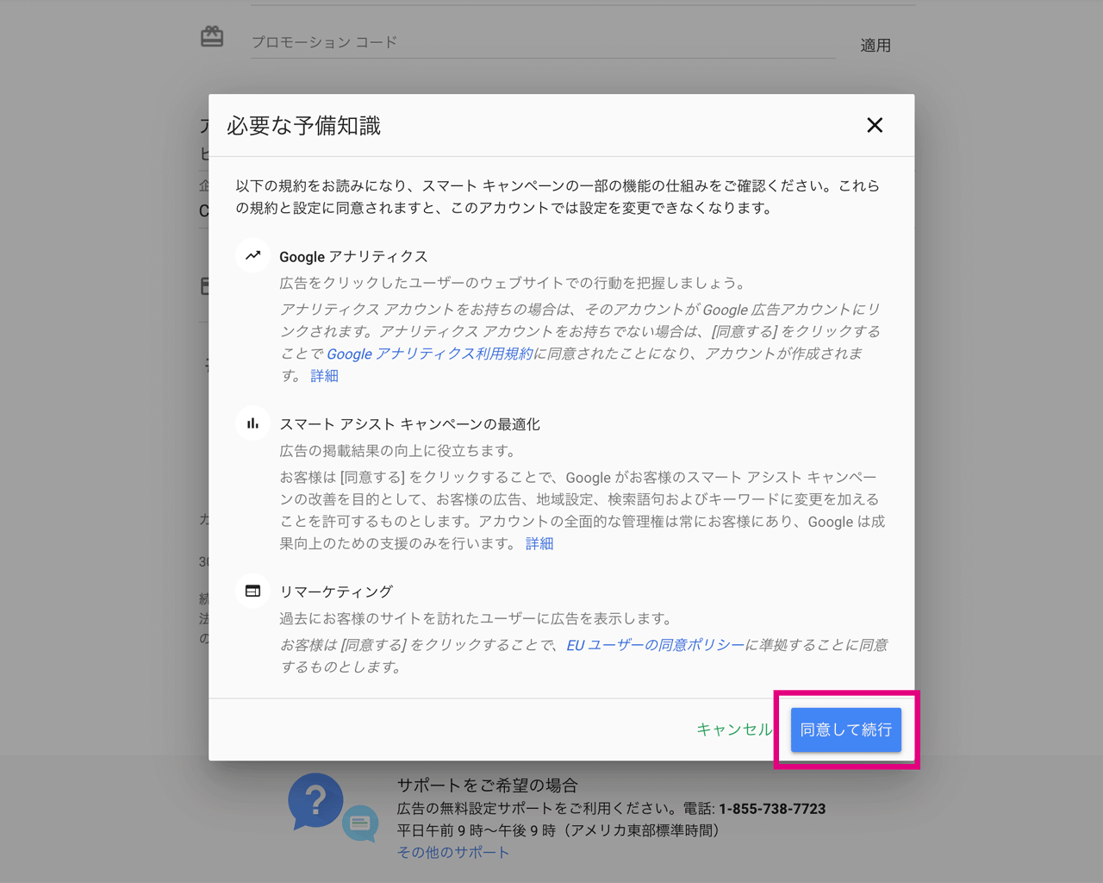The width and height of the screenshot is (1103, 883).
Task: Click text 広告の掲載結果の向上に役立ちます。
Action: [400, 451]
